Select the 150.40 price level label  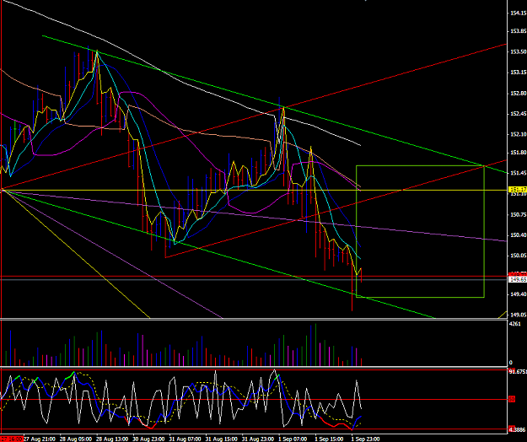[x=519, y=235]
